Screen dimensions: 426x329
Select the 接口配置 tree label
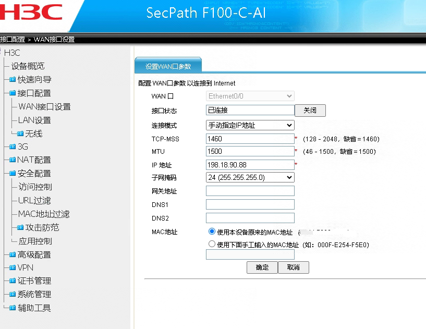tap(34, 93)
